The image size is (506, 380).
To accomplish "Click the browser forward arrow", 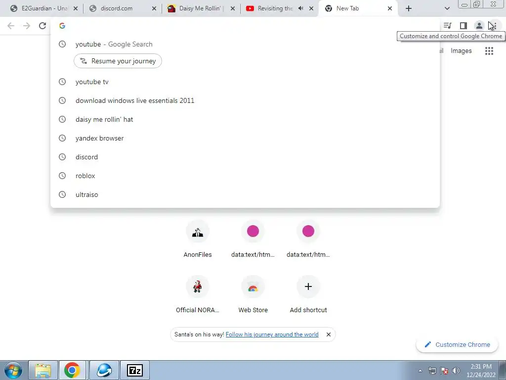I will pyautogui.click(x=27, y=26).
